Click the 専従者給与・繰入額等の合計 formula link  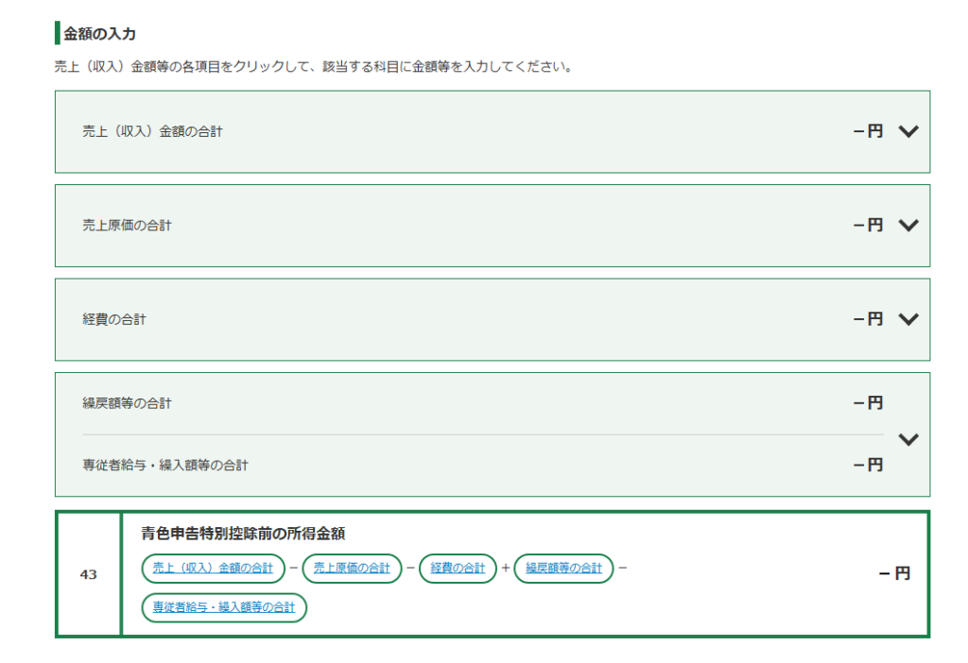click(224, 607)
